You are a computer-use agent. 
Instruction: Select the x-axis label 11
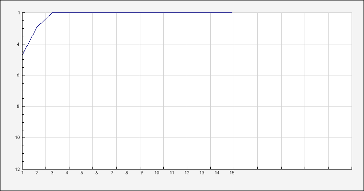pyautogui.click(x=172, y=173)
